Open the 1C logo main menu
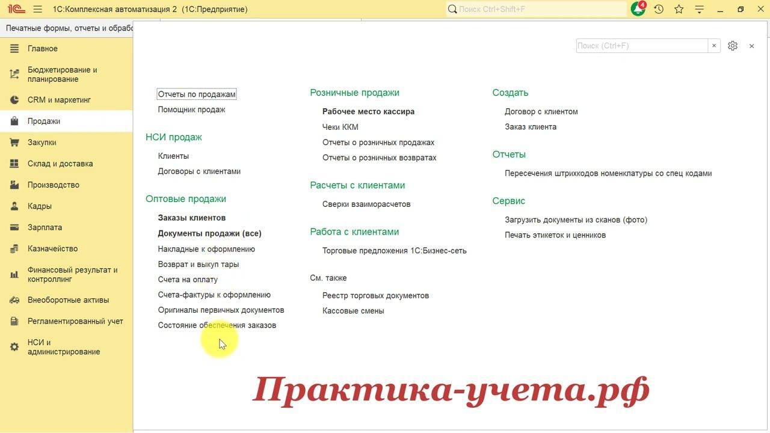The height and width of the screenshot is (433, 770). (16, 9)
